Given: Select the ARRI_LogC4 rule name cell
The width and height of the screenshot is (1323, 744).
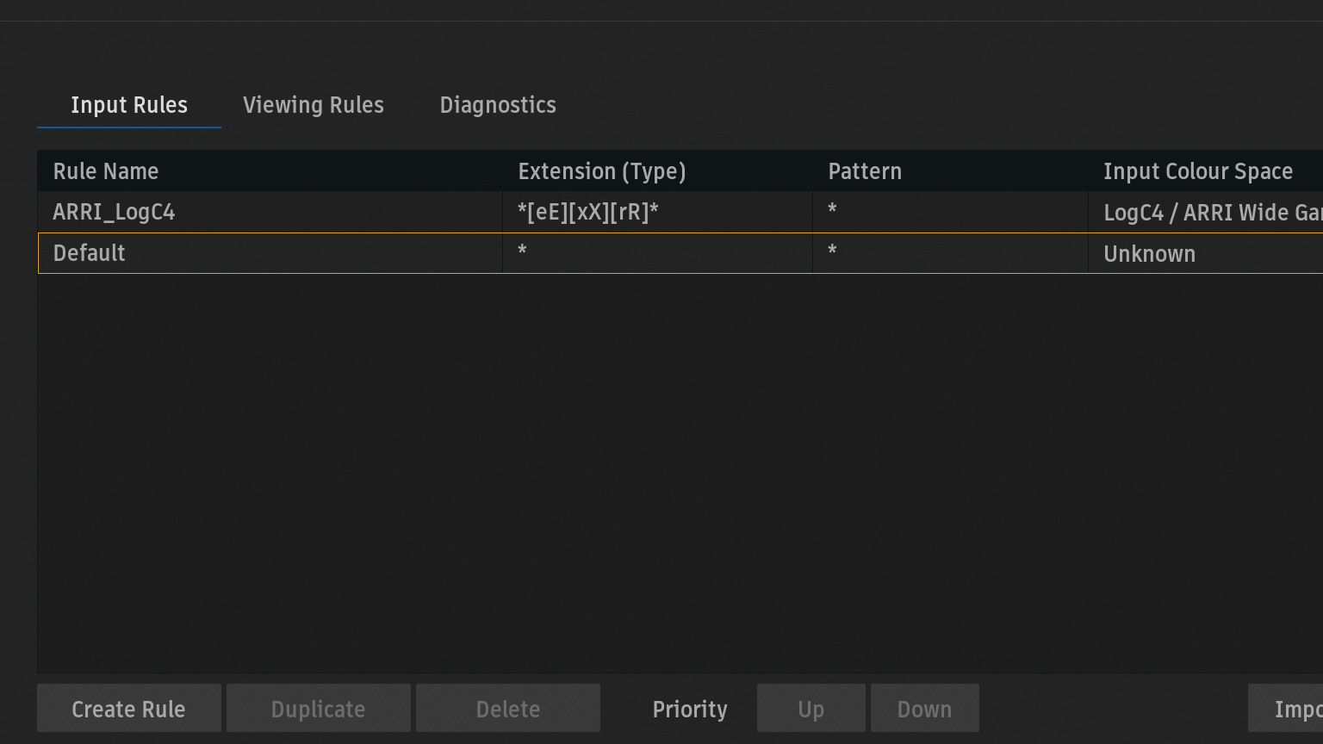Looking at the screenshot, I should click(x=115, y=212).
